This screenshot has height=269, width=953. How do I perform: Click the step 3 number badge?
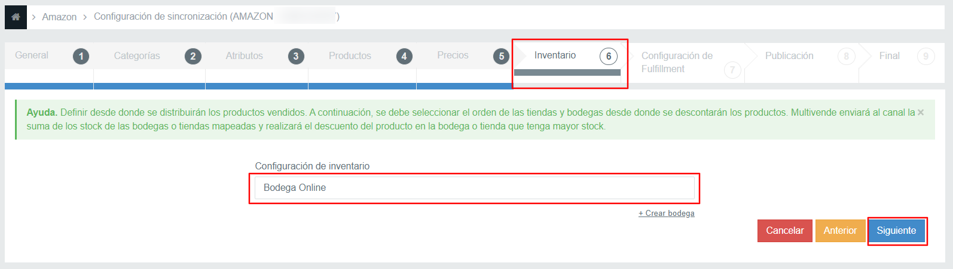[296, 57]
